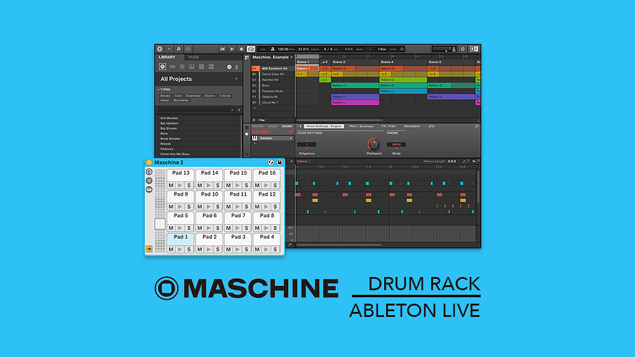Click the Maschine 2 device on/off circle
This screenshot has width=635, height=357.
click(149, 163)
